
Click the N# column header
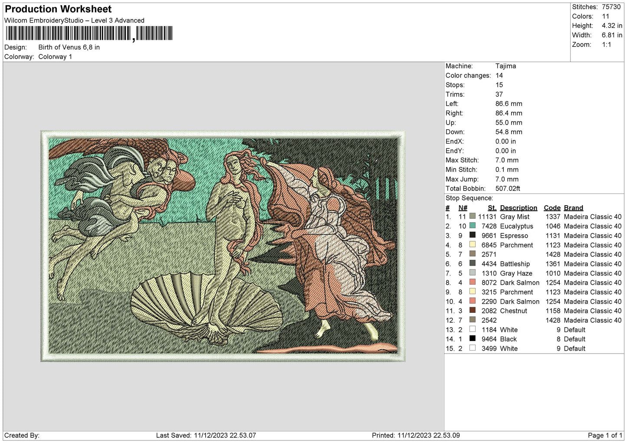tap(463, 208)
